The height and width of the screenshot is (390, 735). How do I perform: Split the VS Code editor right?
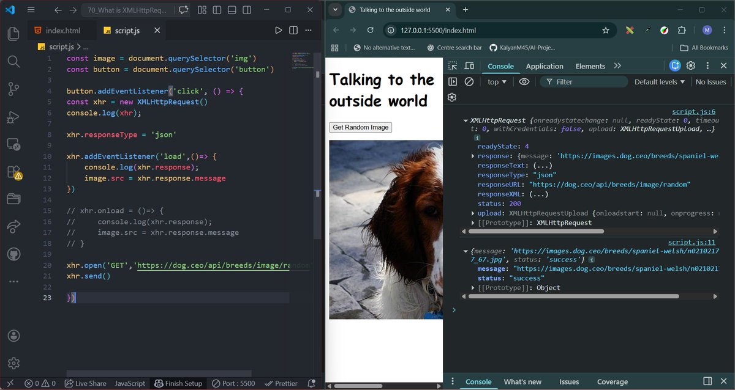(293, 30)
